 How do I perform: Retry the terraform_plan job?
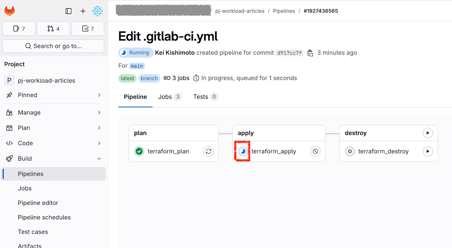(208, 151)
